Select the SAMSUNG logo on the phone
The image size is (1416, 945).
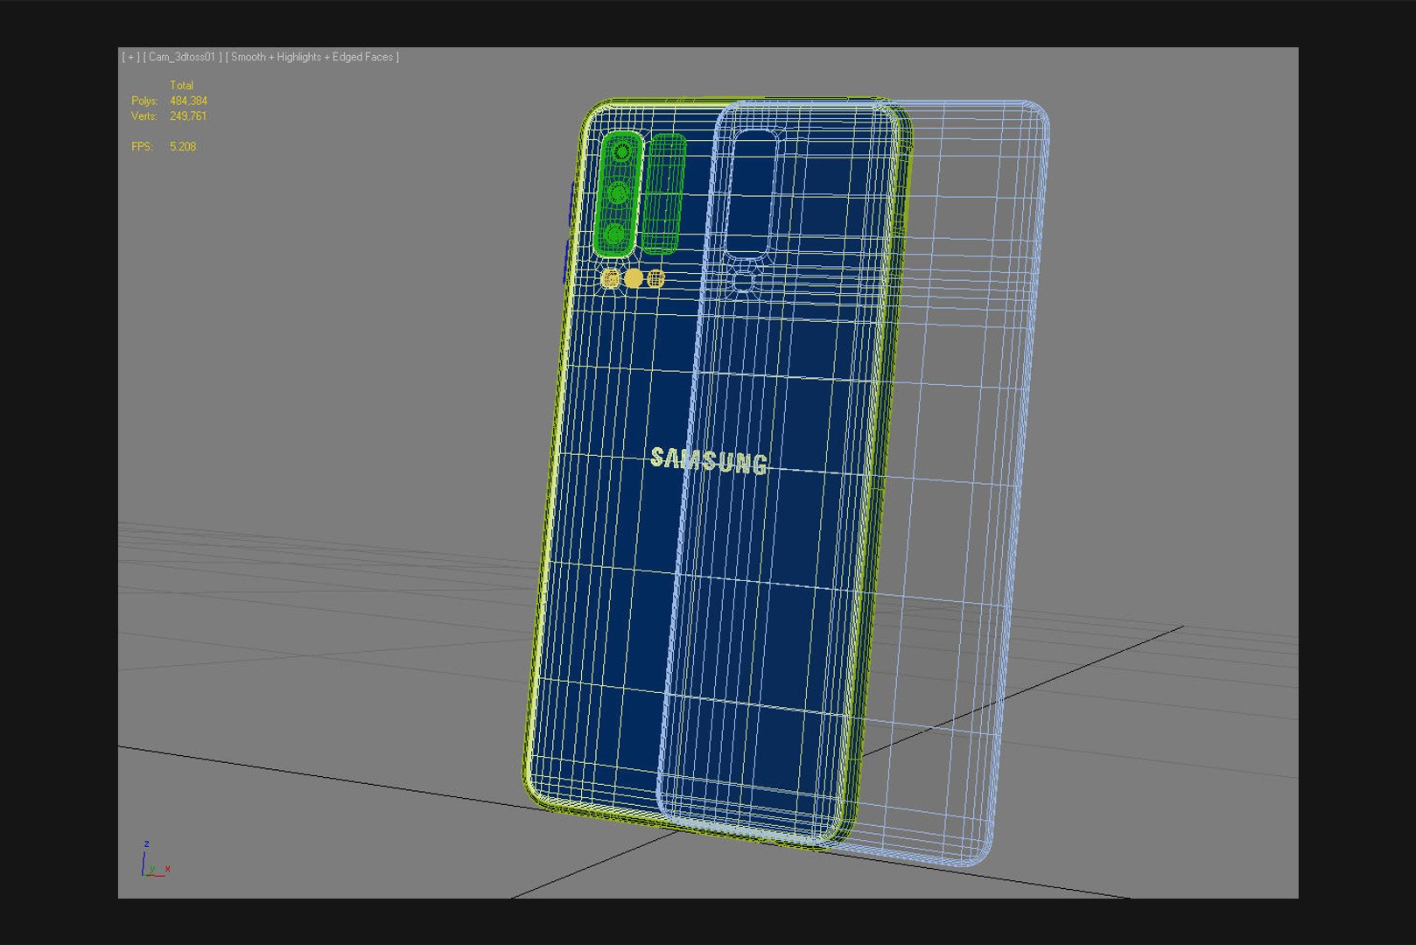pyautogui.click(x=709, y=461)
